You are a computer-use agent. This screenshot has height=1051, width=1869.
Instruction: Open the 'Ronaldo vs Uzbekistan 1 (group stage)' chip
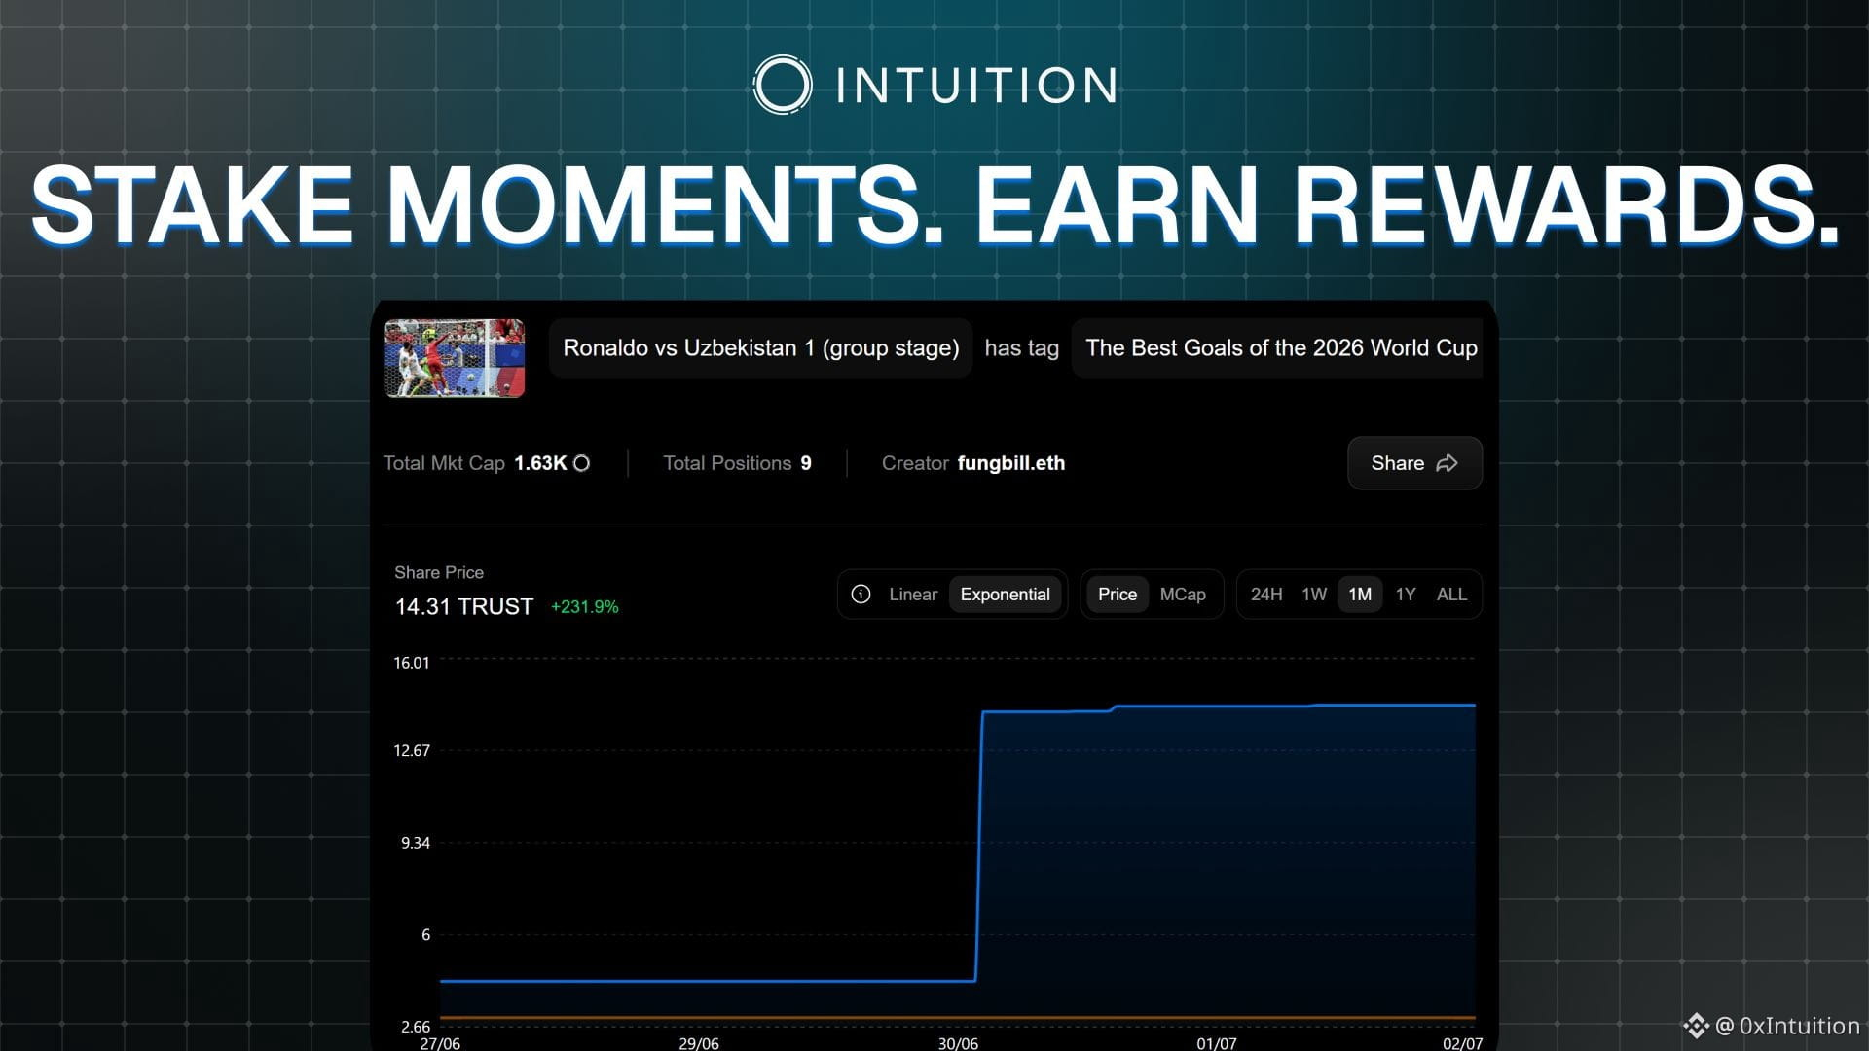pyautogui.click(x=761, y=348)
